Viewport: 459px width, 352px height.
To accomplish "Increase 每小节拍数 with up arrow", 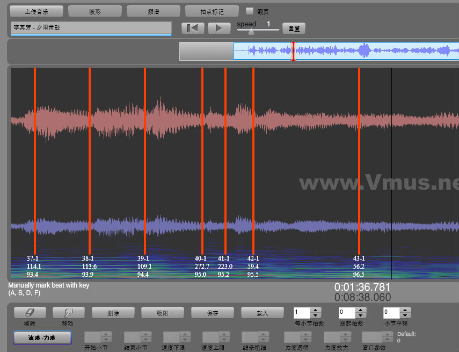I will tap(316, 310).
